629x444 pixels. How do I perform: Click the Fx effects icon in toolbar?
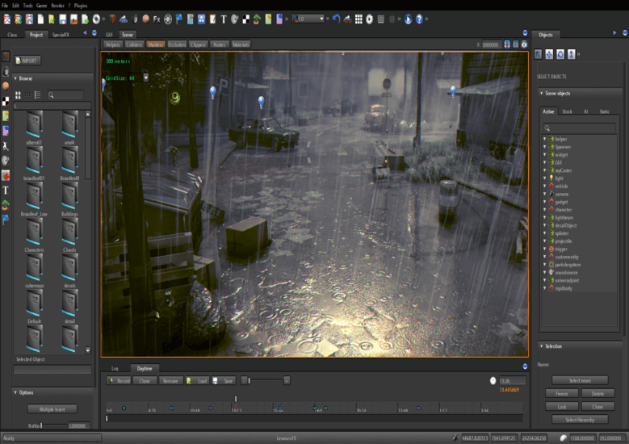157,19
